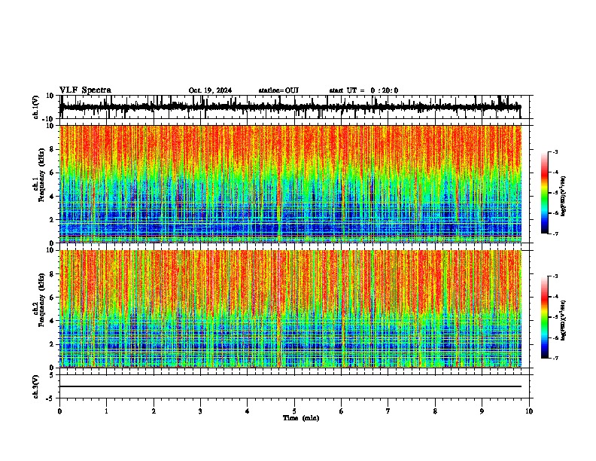
Task: Click the "4" tick on the Time axis
Action: [x=248, y=411]
